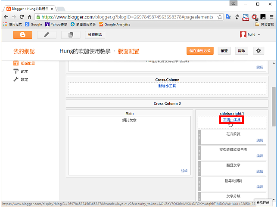277x208 pixels.
Task: Click the red New extension icon
Action: [246, 17]
